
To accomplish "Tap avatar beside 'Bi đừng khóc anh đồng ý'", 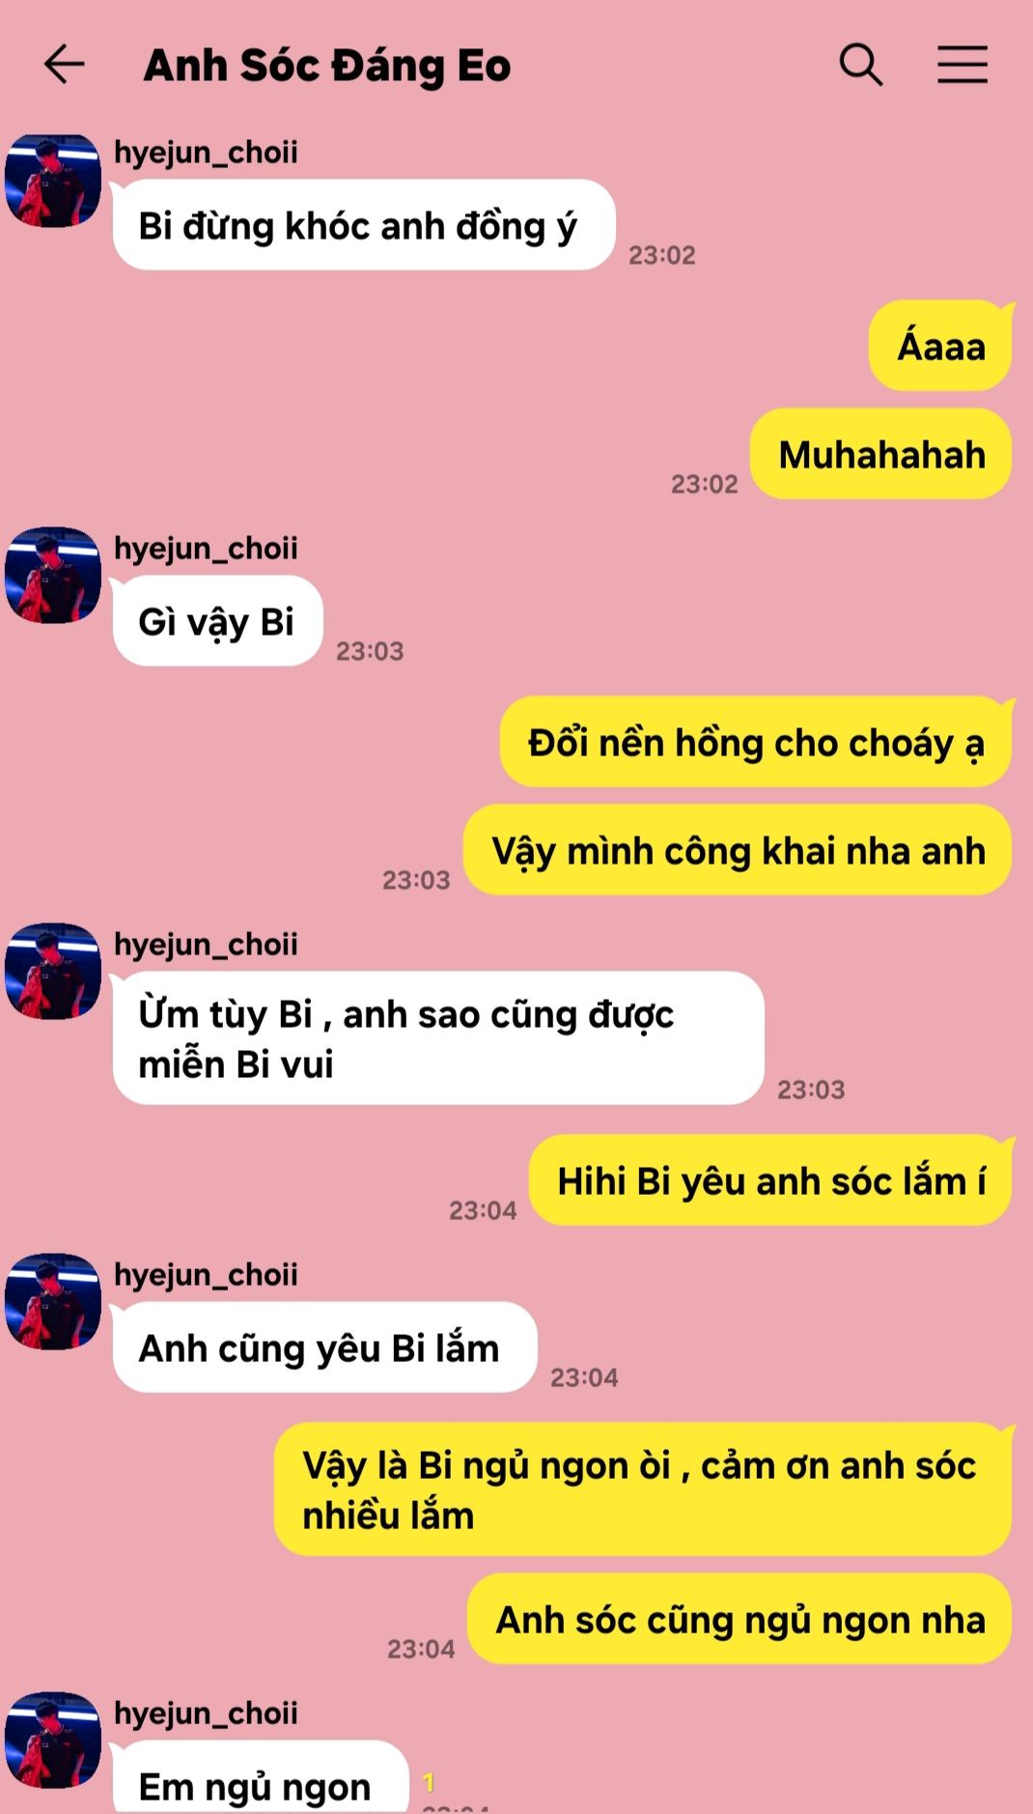I will pyautogui.click(x=53, y=181).
